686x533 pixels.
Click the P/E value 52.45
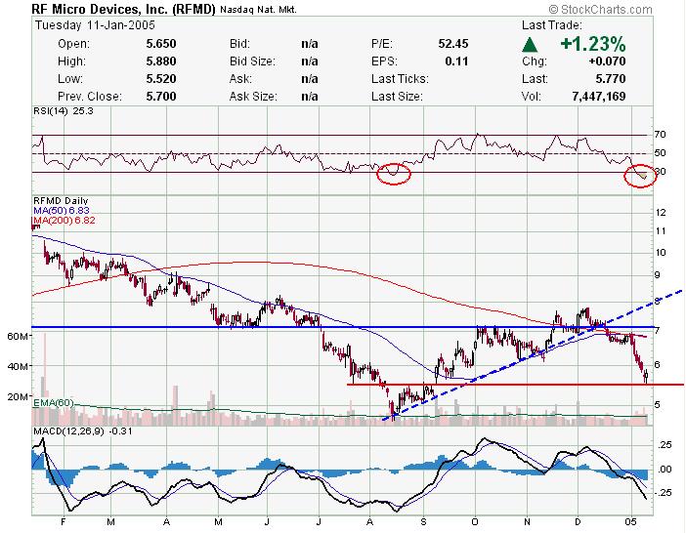pos(453,44)
